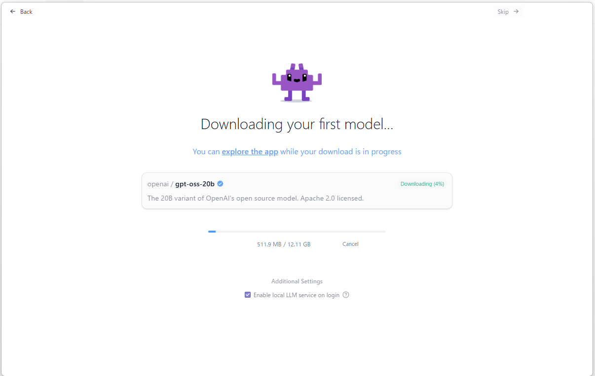Screen dimensions: 595x376
Task: Select the gpt-oss-20b model name
Action: coord(195,184)
